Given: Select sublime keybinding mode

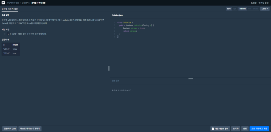Looking at the screenshot, I should 243,9.
